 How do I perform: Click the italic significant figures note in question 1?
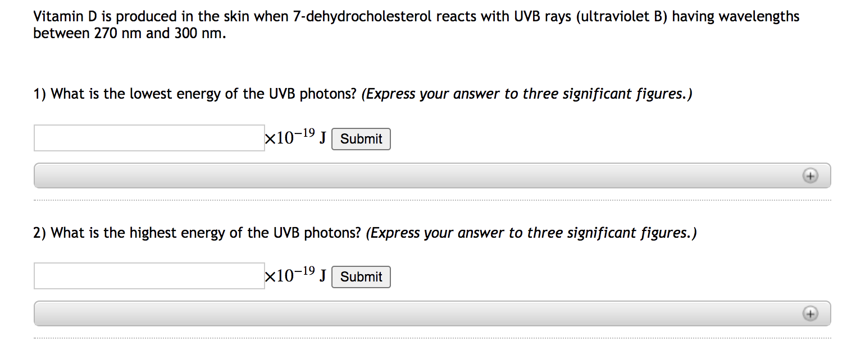pyautogui.click(x=527, y=94)
